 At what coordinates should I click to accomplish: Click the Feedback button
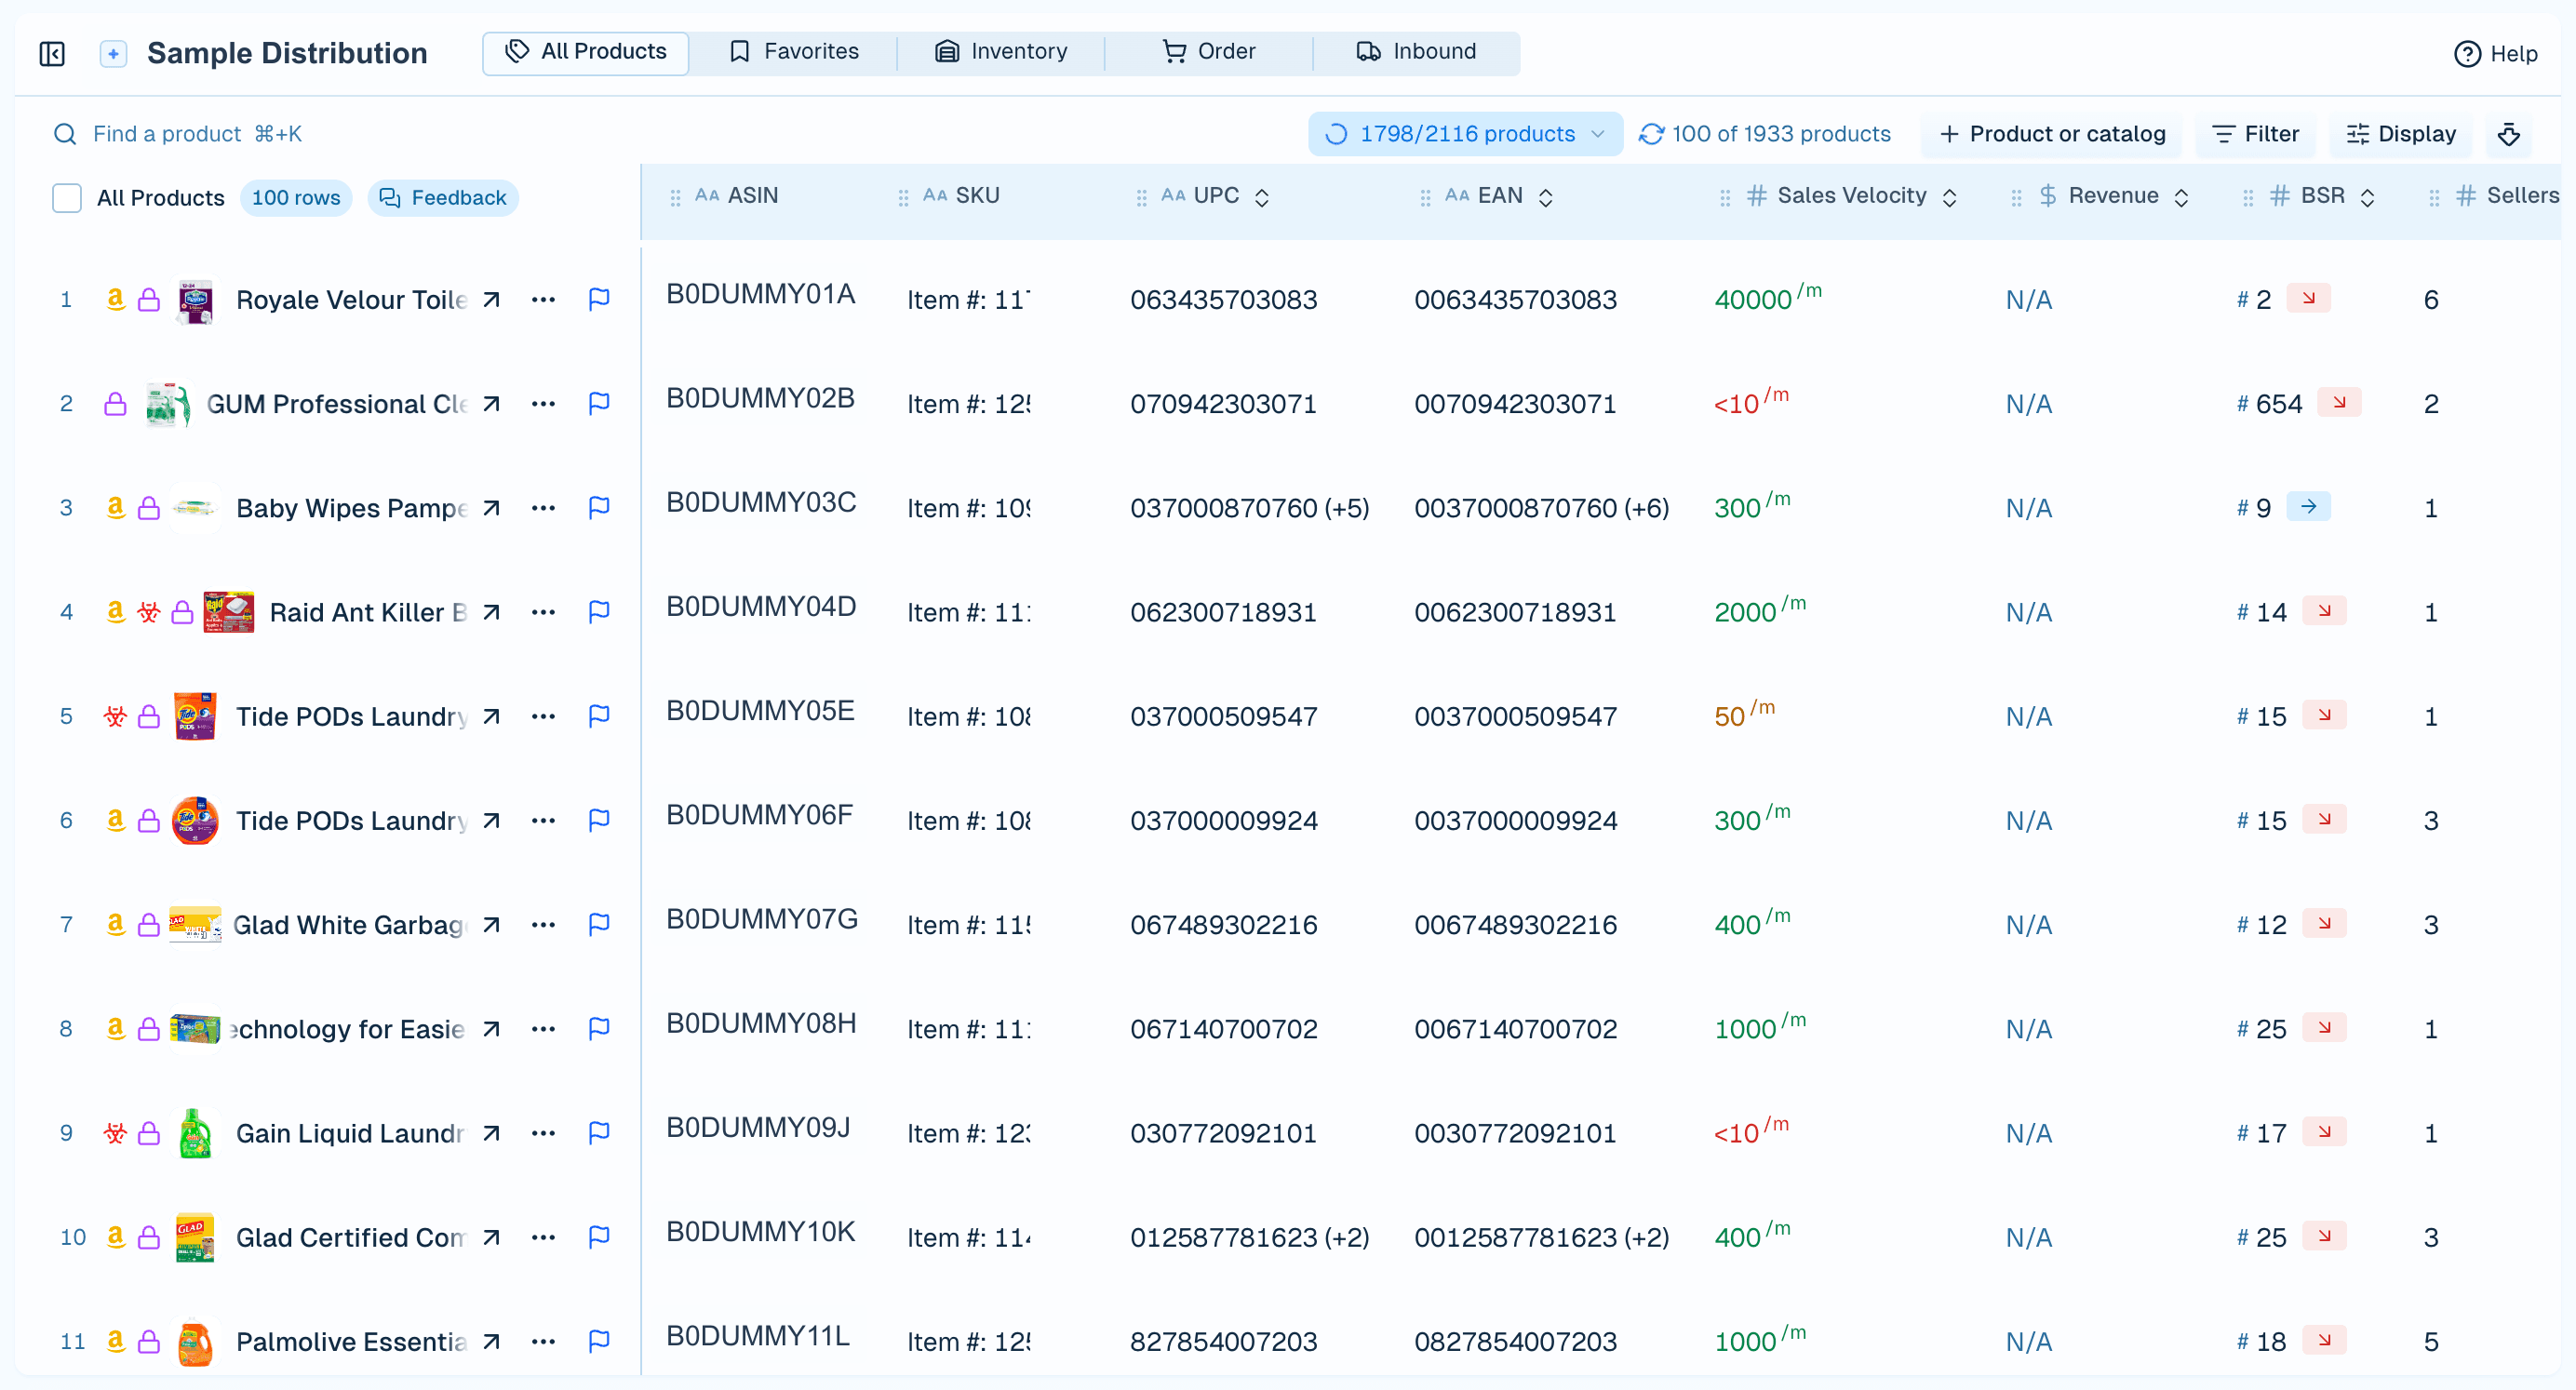[x=443, y=198]
